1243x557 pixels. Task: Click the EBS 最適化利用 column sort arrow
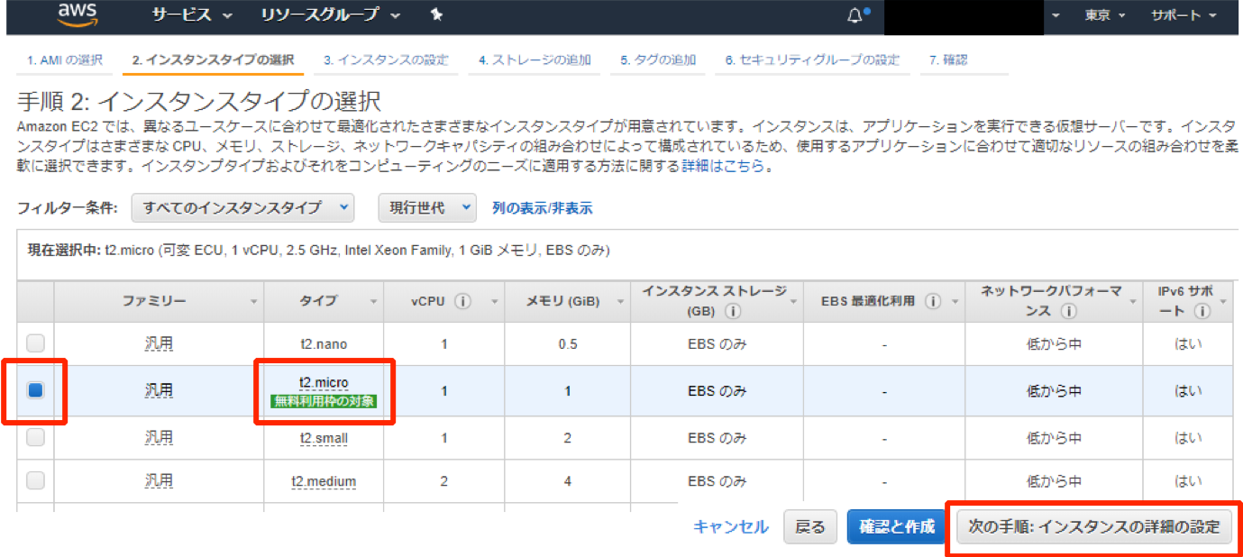pos(955,303)
